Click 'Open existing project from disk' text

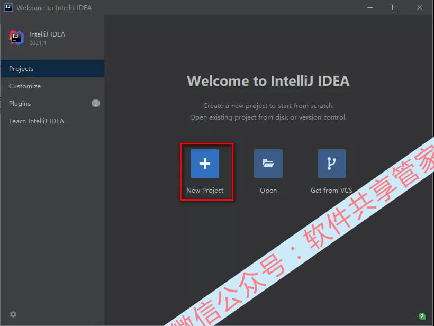click(268, 117)
